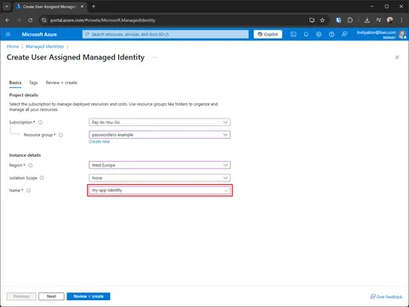Image resolution: width=409 pixels, height=307 pixels.
Task: Click the Name input field
Action: [159, 190]
